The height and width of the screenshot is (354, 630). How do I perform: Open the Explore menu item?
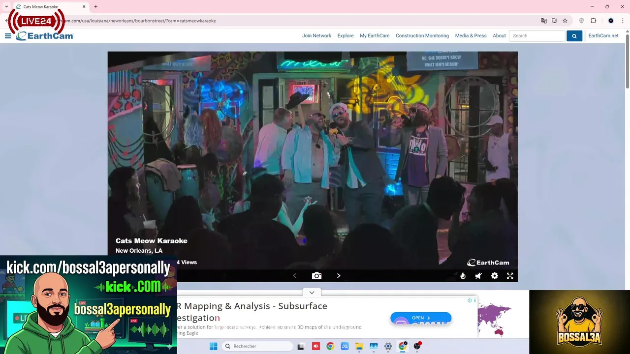346,36
